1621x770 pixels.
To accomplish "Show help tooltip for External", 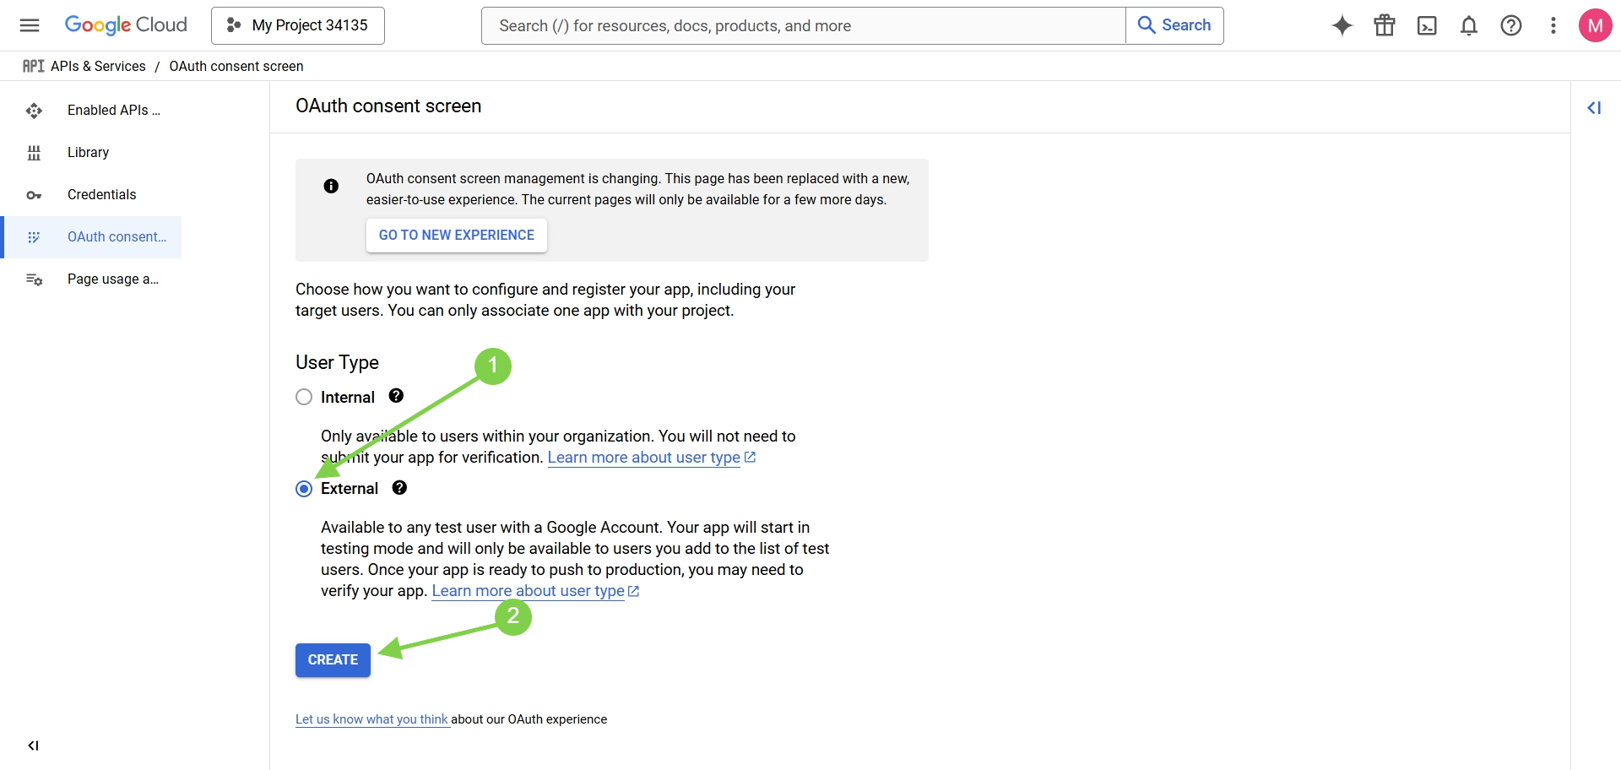I will [399, 488].
